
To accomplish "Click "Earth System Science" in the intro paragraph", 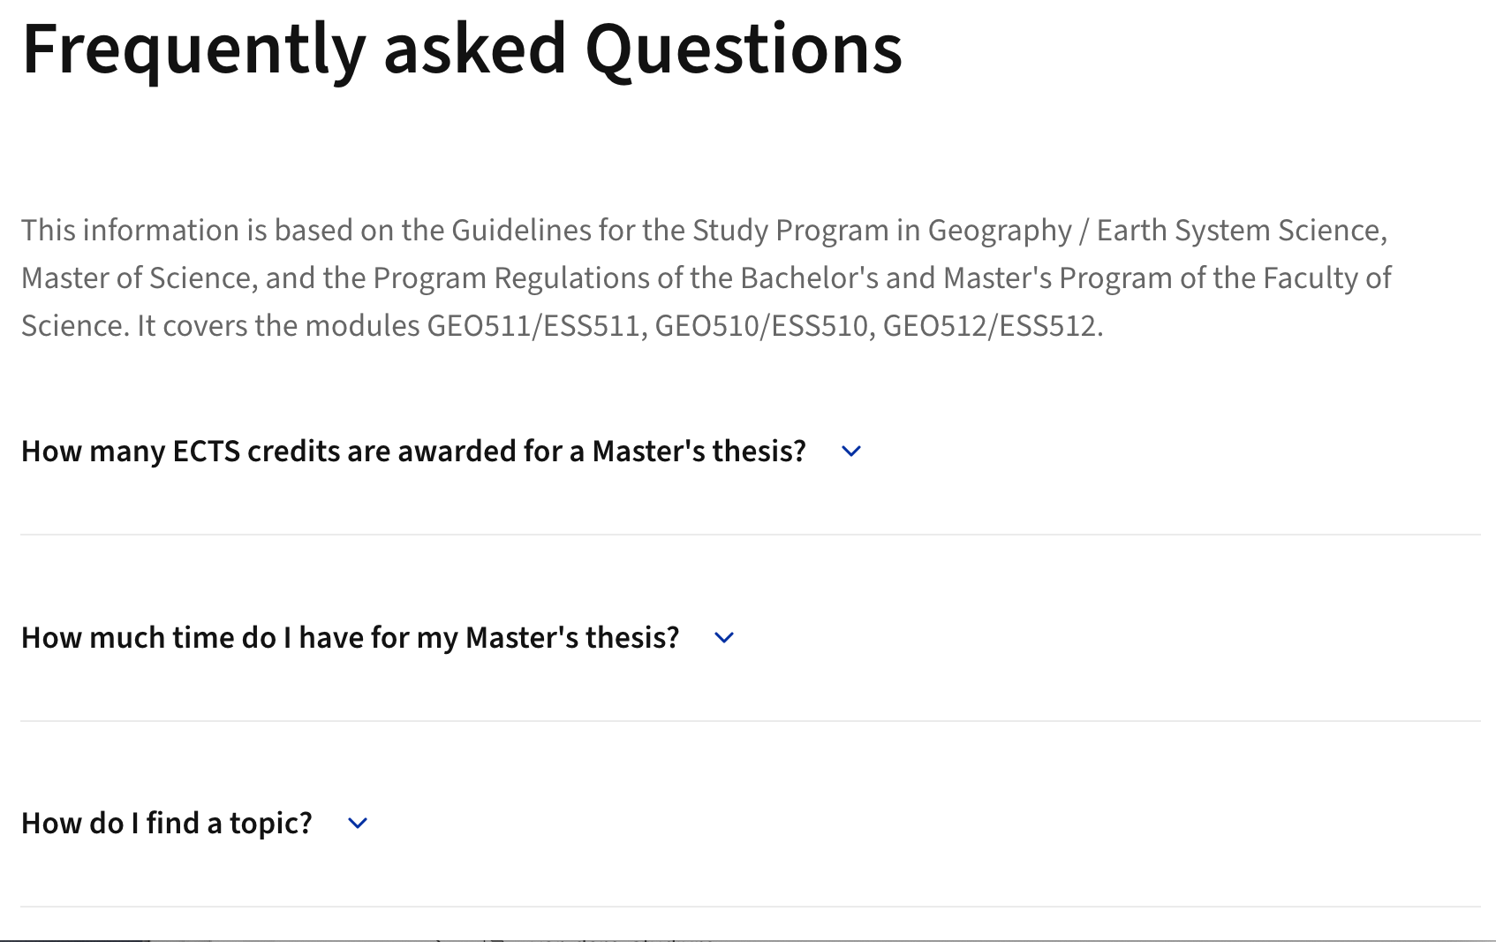I will click(x=1239, y=231).
